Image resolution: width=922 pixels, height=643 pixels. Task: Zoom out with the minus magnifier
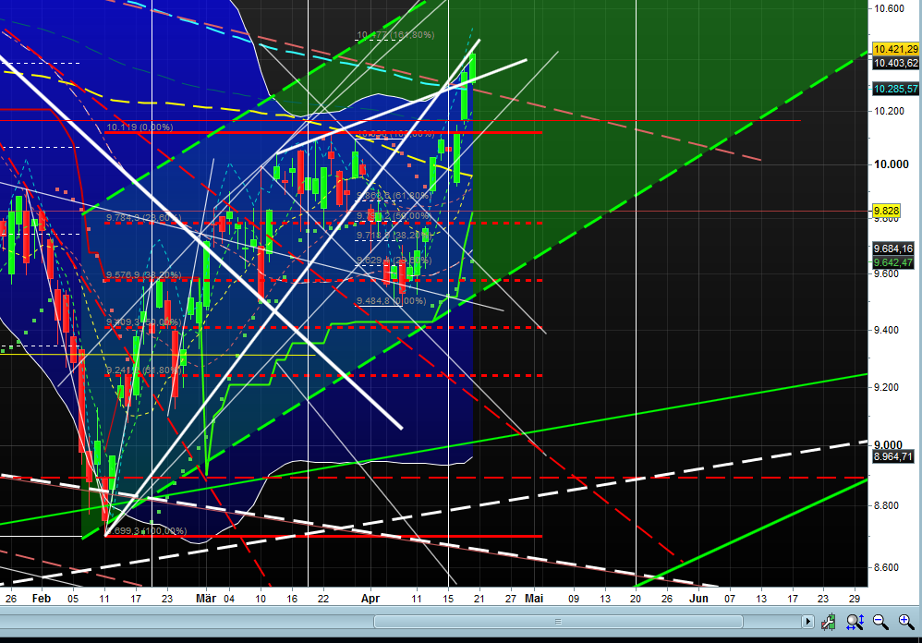(x=880, y=622)
